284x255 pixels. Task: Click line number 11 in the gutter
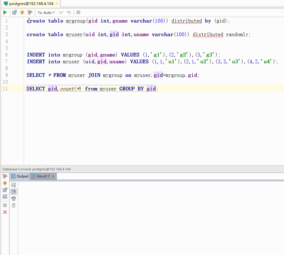[x=5, y=89]
